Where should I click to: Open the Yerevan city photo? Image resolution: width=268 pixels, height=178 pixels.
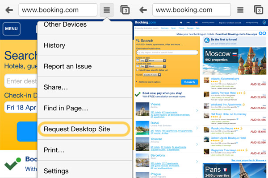coord(142,144)
